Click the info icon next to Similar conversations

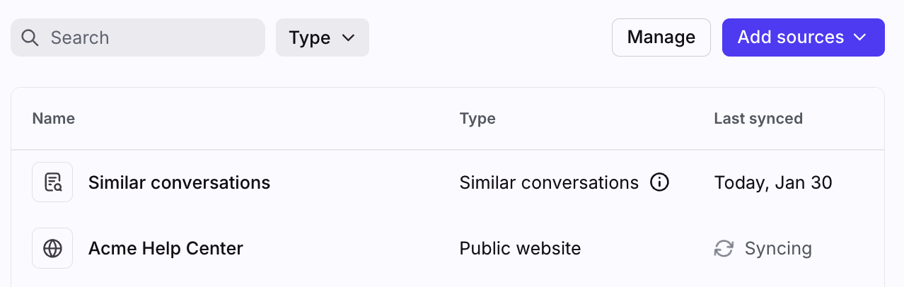[659, 183]
